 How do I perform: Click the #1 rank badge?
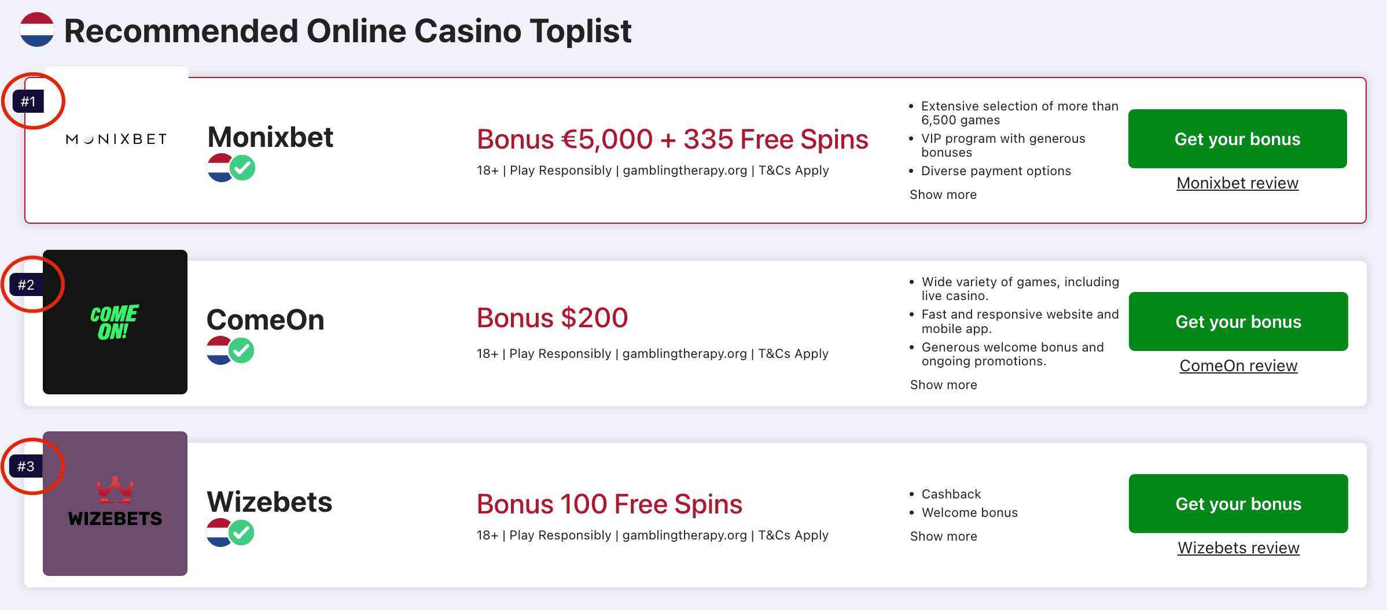(28, 102)
